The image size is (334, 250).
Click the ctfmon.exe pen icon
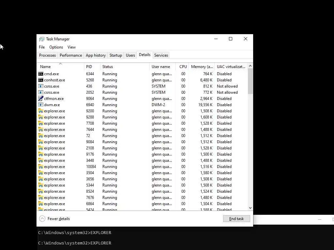pos(40,98)
